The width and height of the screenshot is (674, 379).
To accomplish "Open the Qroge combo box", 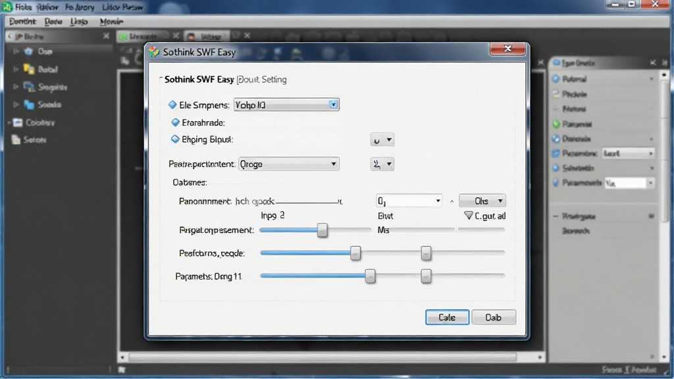I will pos(289,164).
